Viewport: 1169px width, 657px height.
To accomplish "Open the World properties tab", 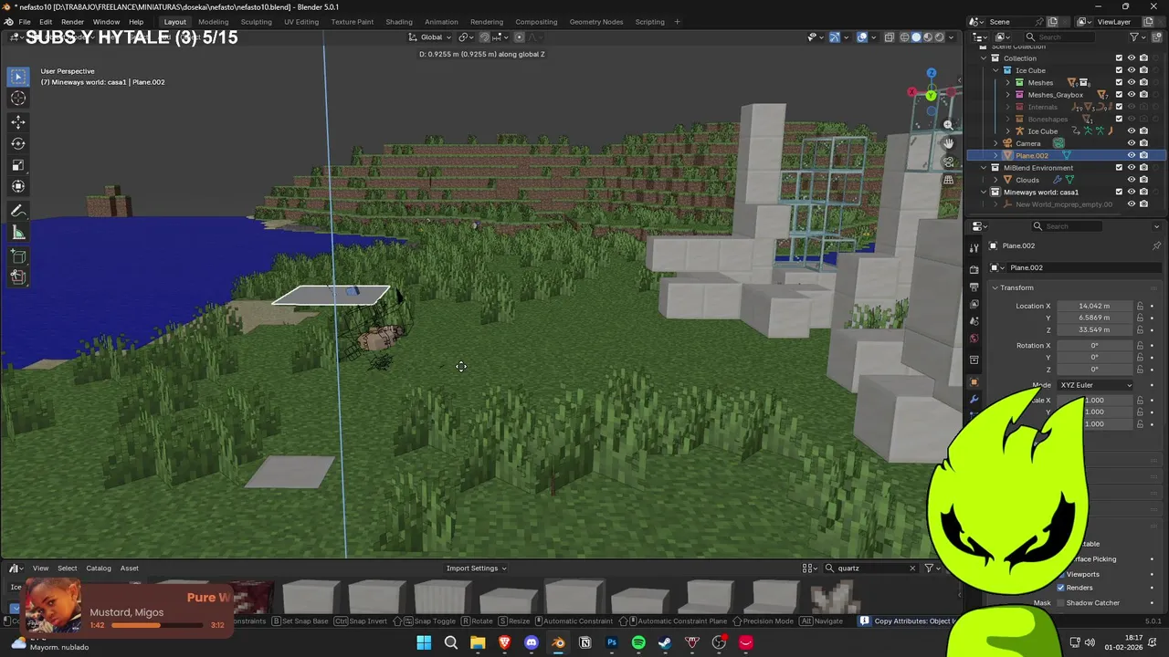I will click(974, 339).
